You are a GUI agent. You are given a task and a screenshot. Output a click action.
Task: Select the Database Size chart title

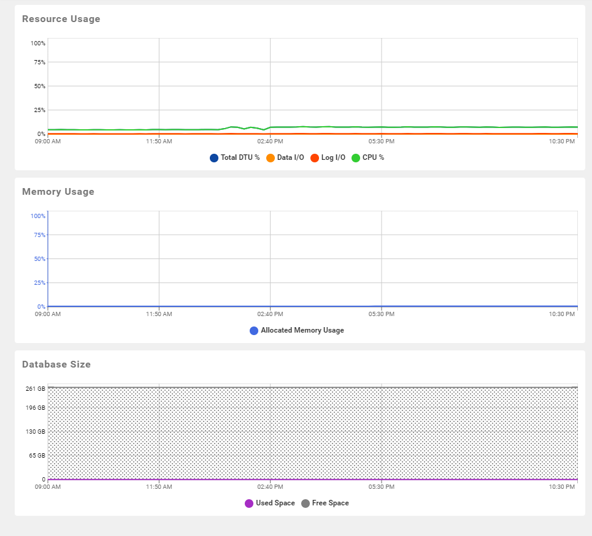click(x=56, y=364)
